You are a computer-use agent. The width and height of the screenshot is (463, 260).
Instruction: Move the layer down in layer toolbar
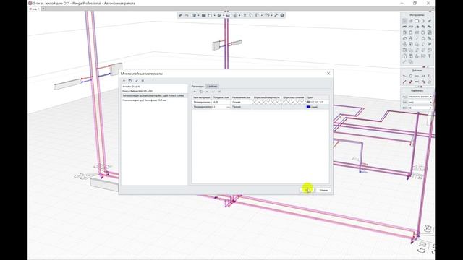(213, 92)
